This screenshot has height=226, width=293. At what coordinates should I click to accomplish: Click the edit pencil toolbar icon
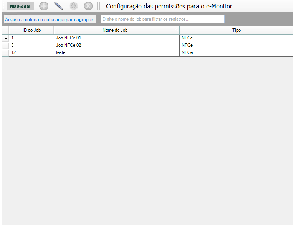point(58,6)
